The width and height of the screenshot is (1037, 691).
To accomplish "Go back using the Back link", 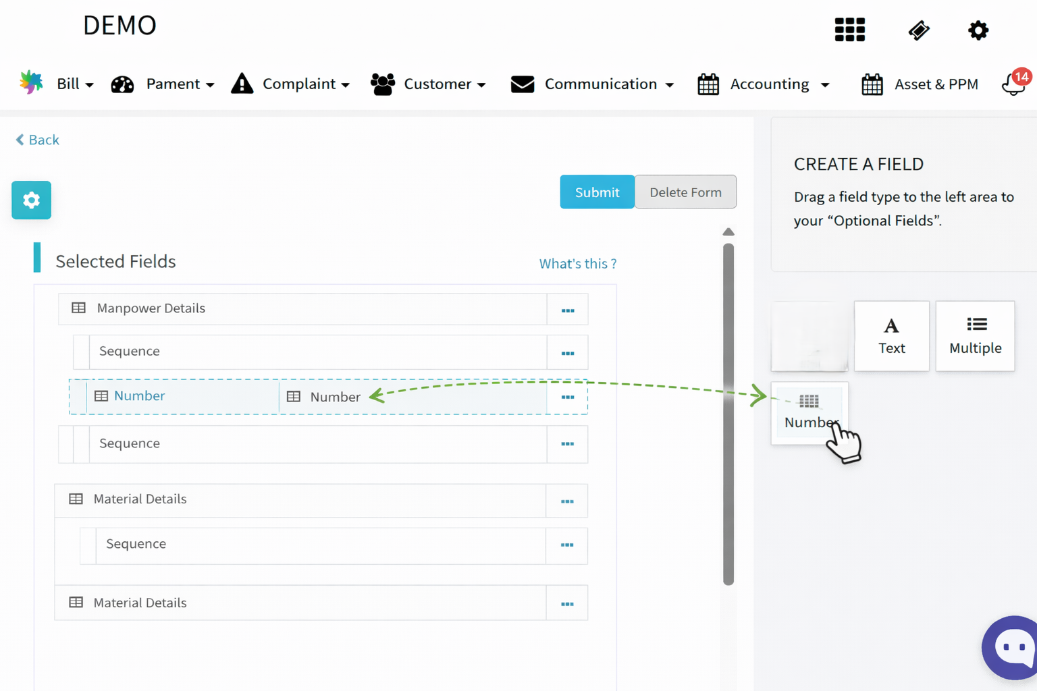I will 38,140.
